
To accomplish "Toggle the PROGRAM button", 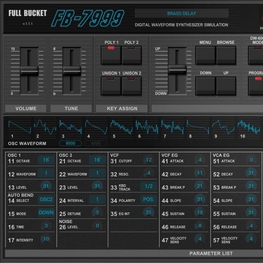I will (256, 86).
